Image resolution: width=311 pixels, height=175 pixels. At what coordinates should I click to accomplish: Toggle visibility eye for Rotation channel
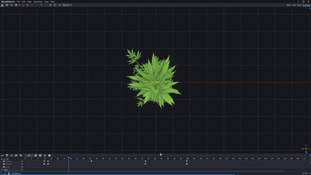tap(4, 161)
